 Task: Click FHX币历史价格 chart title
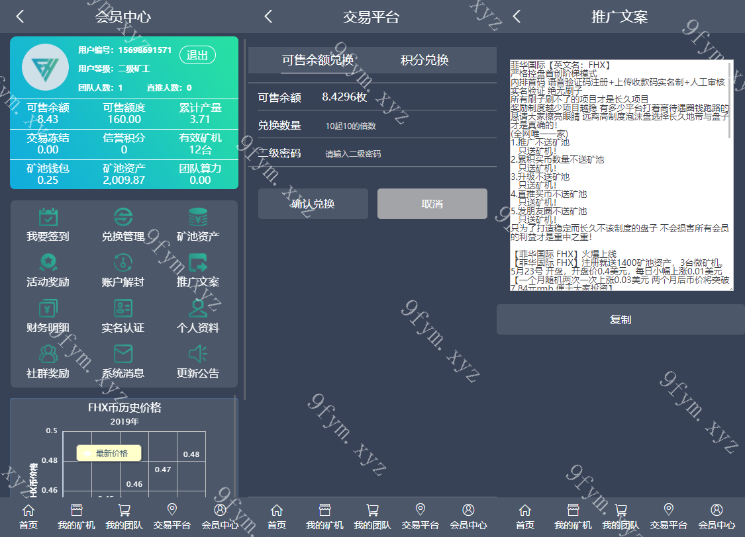(124, 407)
